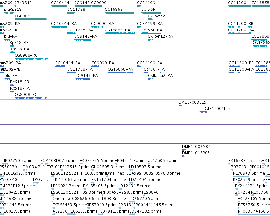Click the bs17b06.5prime EST label
The height and width of the screenshot is (216, 270).
click(164, 161)
